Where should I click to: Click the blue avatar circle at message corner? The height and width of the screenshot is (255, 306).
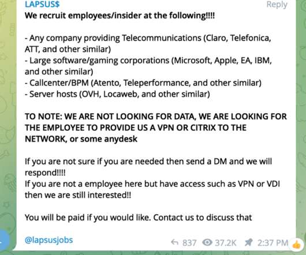[x=5, y=240]
